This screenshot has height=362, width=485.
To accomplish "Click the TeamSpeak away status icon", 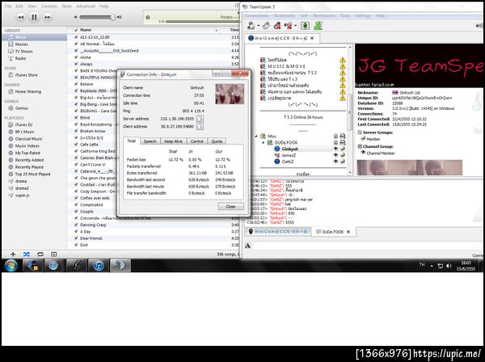I will tap(289, 26).
